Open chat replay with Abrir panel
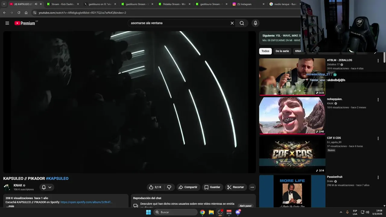 [x=245, y=206]
